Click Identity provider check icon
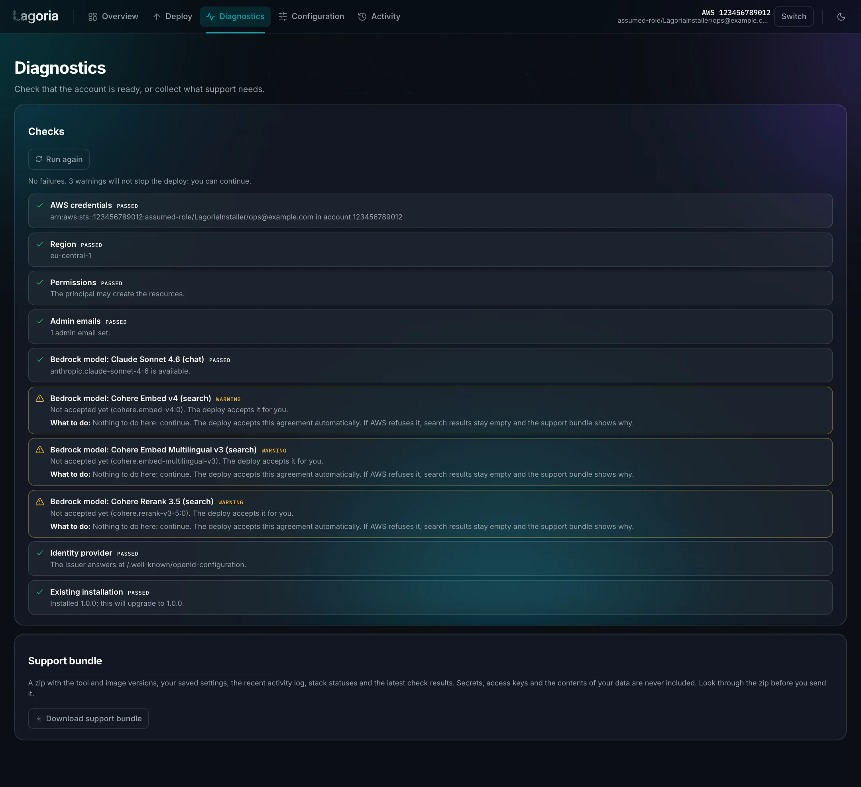 coord(40,553)
